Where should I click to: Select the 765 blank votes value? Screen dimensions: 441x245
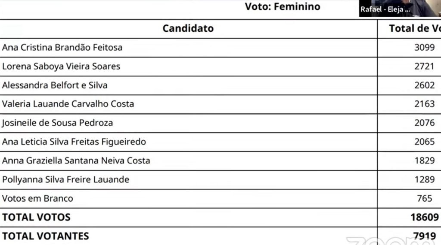tap(424, 198)
